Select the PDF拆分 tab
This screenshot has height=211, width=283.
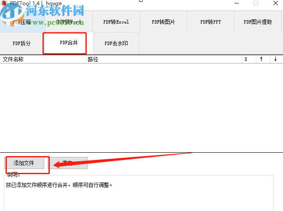21,43
